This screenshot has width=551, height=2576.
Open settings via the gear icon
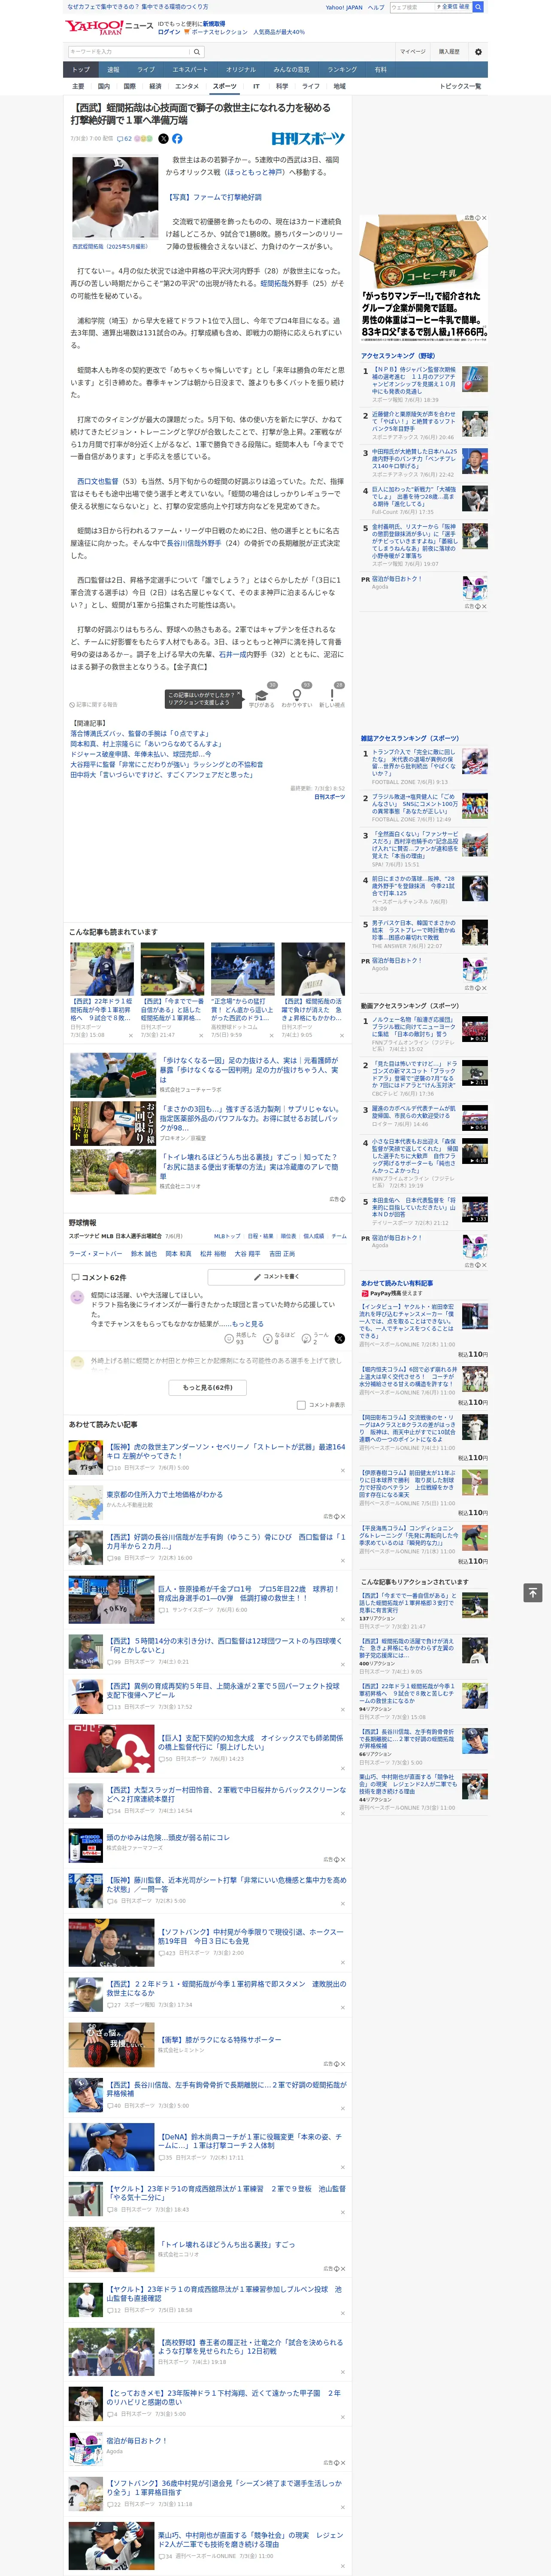pyautogui.click(x=478, y=51)
